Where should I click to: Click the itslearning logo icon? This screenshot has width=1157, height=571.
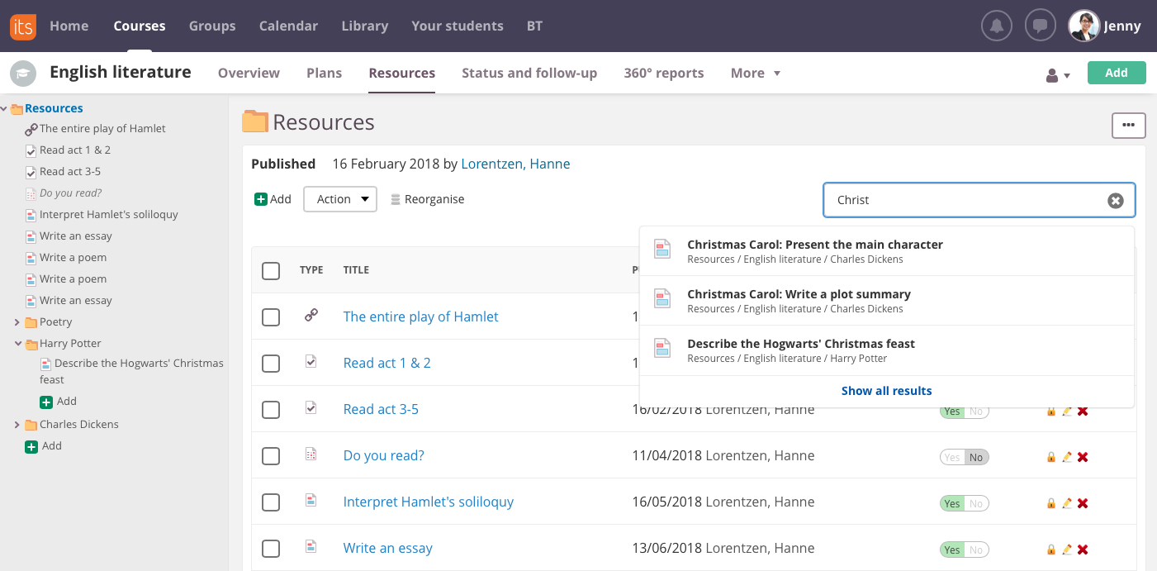tap(23, 26)
